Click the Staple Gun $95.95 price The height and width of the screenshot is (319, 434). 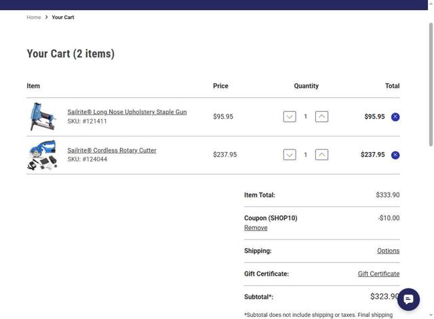point(223,117)
